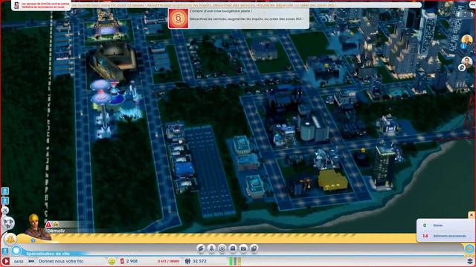476x267 pixels.
Task: Toggle the data layers stack icon
Action: click(x=469, y=261)
